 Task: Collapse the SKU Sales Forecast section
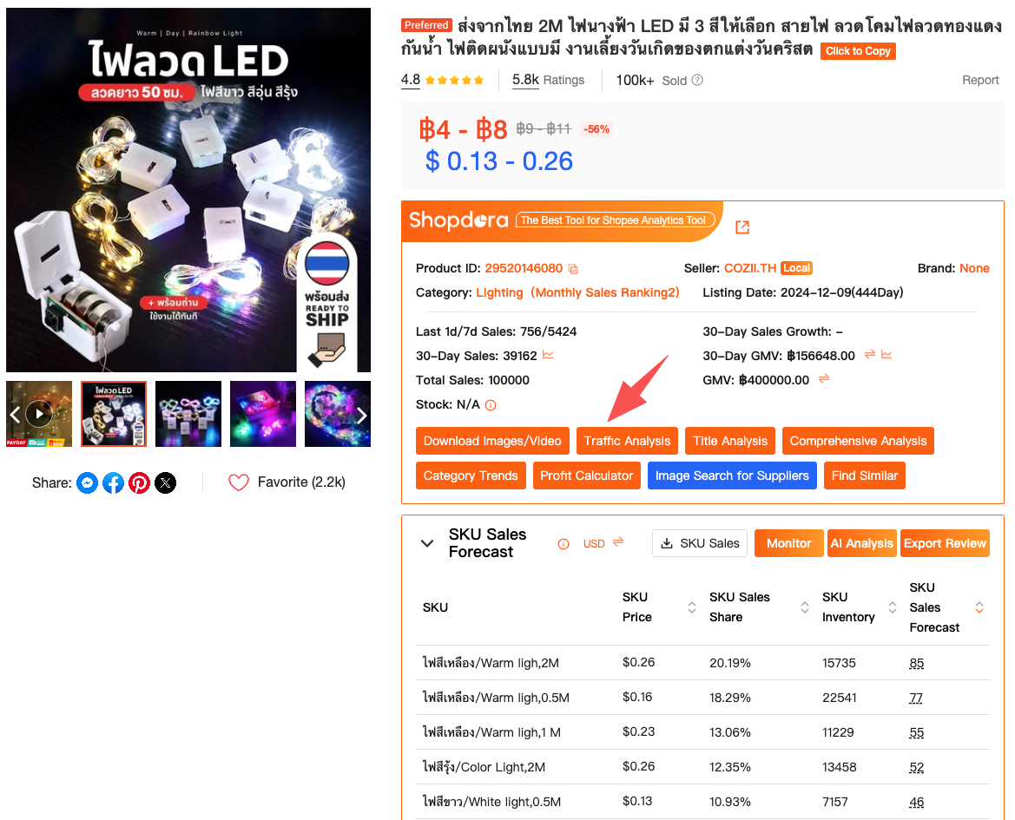click(427, 543)
